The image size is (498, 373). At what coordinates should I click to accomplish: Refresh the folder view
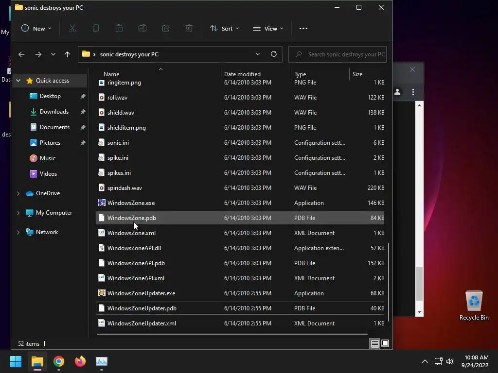274,54
